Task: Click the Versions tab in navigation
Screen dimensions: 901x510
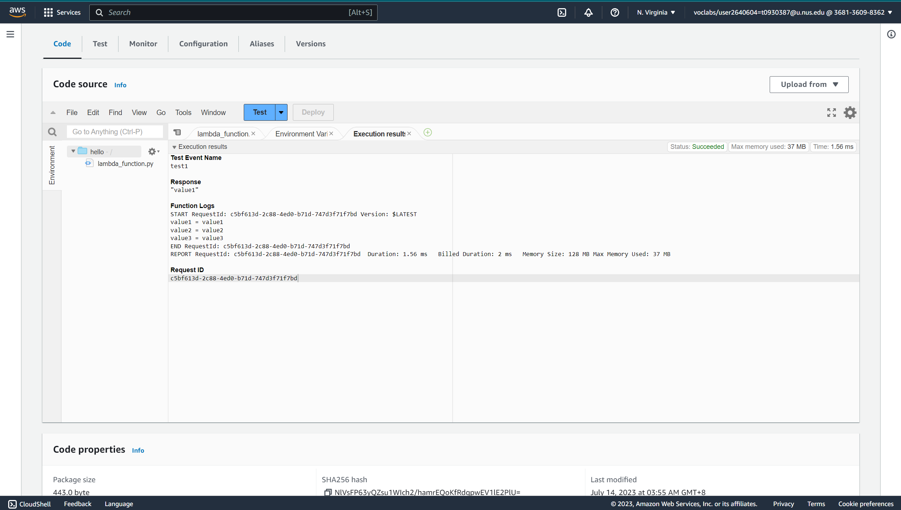Action: (311, 43)
